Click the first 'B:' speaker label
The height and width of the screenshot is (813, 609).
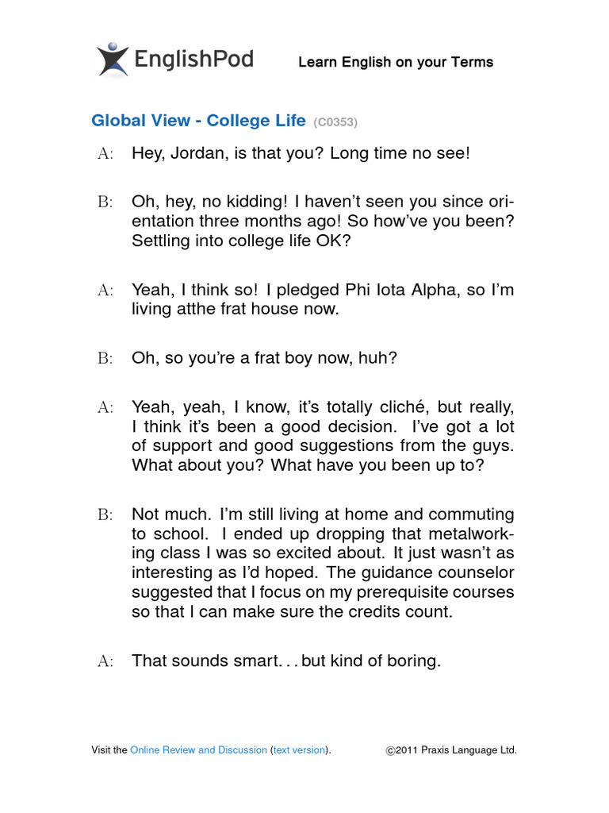click(x=105, y=202)
